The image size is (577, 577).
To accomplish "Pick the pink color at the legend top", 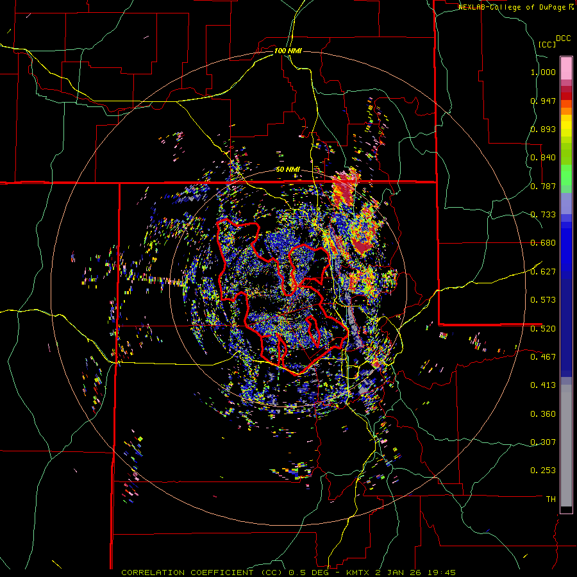I will point(566,68).
